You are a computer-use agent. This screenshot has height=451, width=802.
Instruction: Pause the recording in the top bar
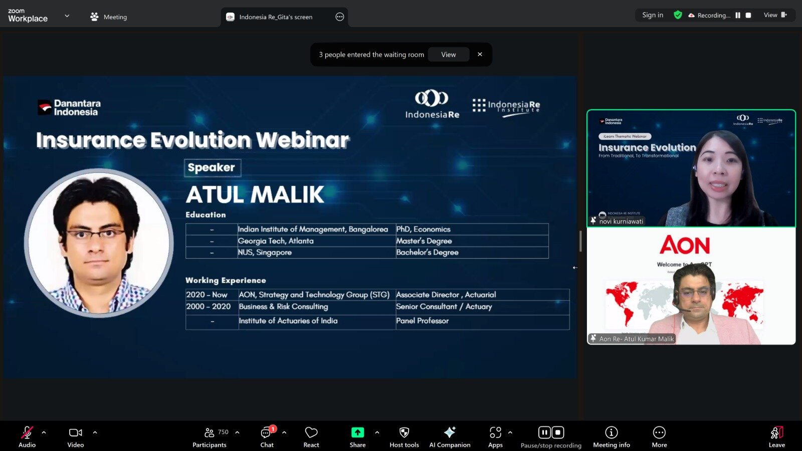pyautogui.click(x=738, y=16)
